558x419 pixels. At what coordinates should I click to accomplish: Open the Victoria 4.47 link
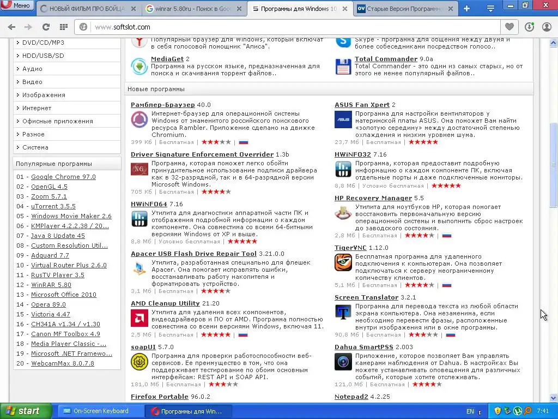pyautogui.click(x=51, y=314)
